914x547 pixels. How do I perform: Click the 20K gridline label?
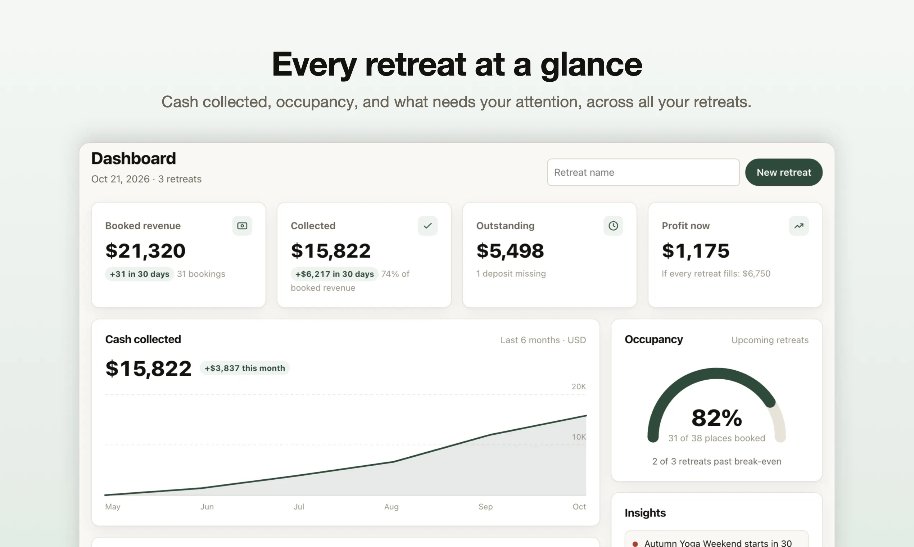point(579,386)
